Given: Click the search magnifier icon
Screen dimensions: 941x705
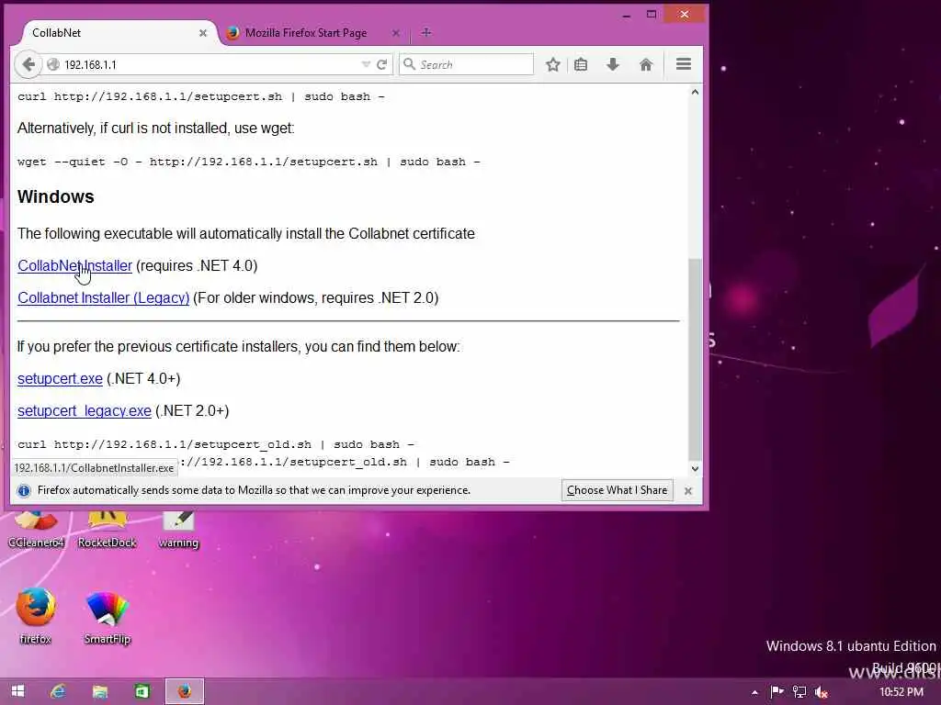Looking at the screenshot, I should coord(409,63).
